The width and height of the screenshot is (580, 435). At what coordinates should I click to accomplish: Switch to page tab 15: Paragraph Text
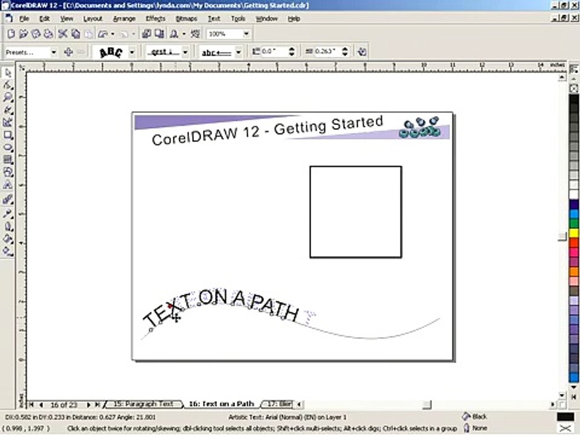[144, 404]
